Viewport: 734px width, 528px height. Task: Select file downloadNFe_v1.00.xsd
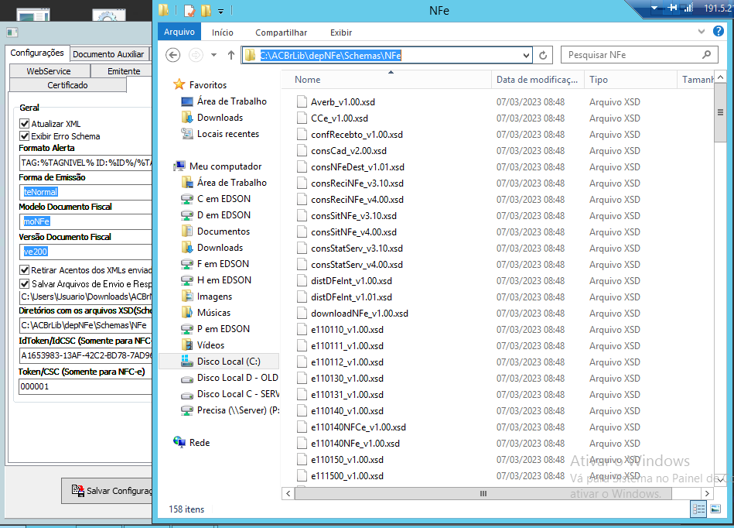coord(360,314)
